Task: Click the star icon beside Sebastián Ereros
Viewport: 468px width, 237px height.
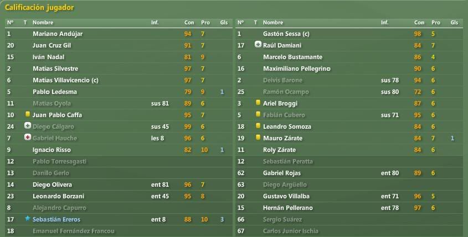Action: [28, 219]
